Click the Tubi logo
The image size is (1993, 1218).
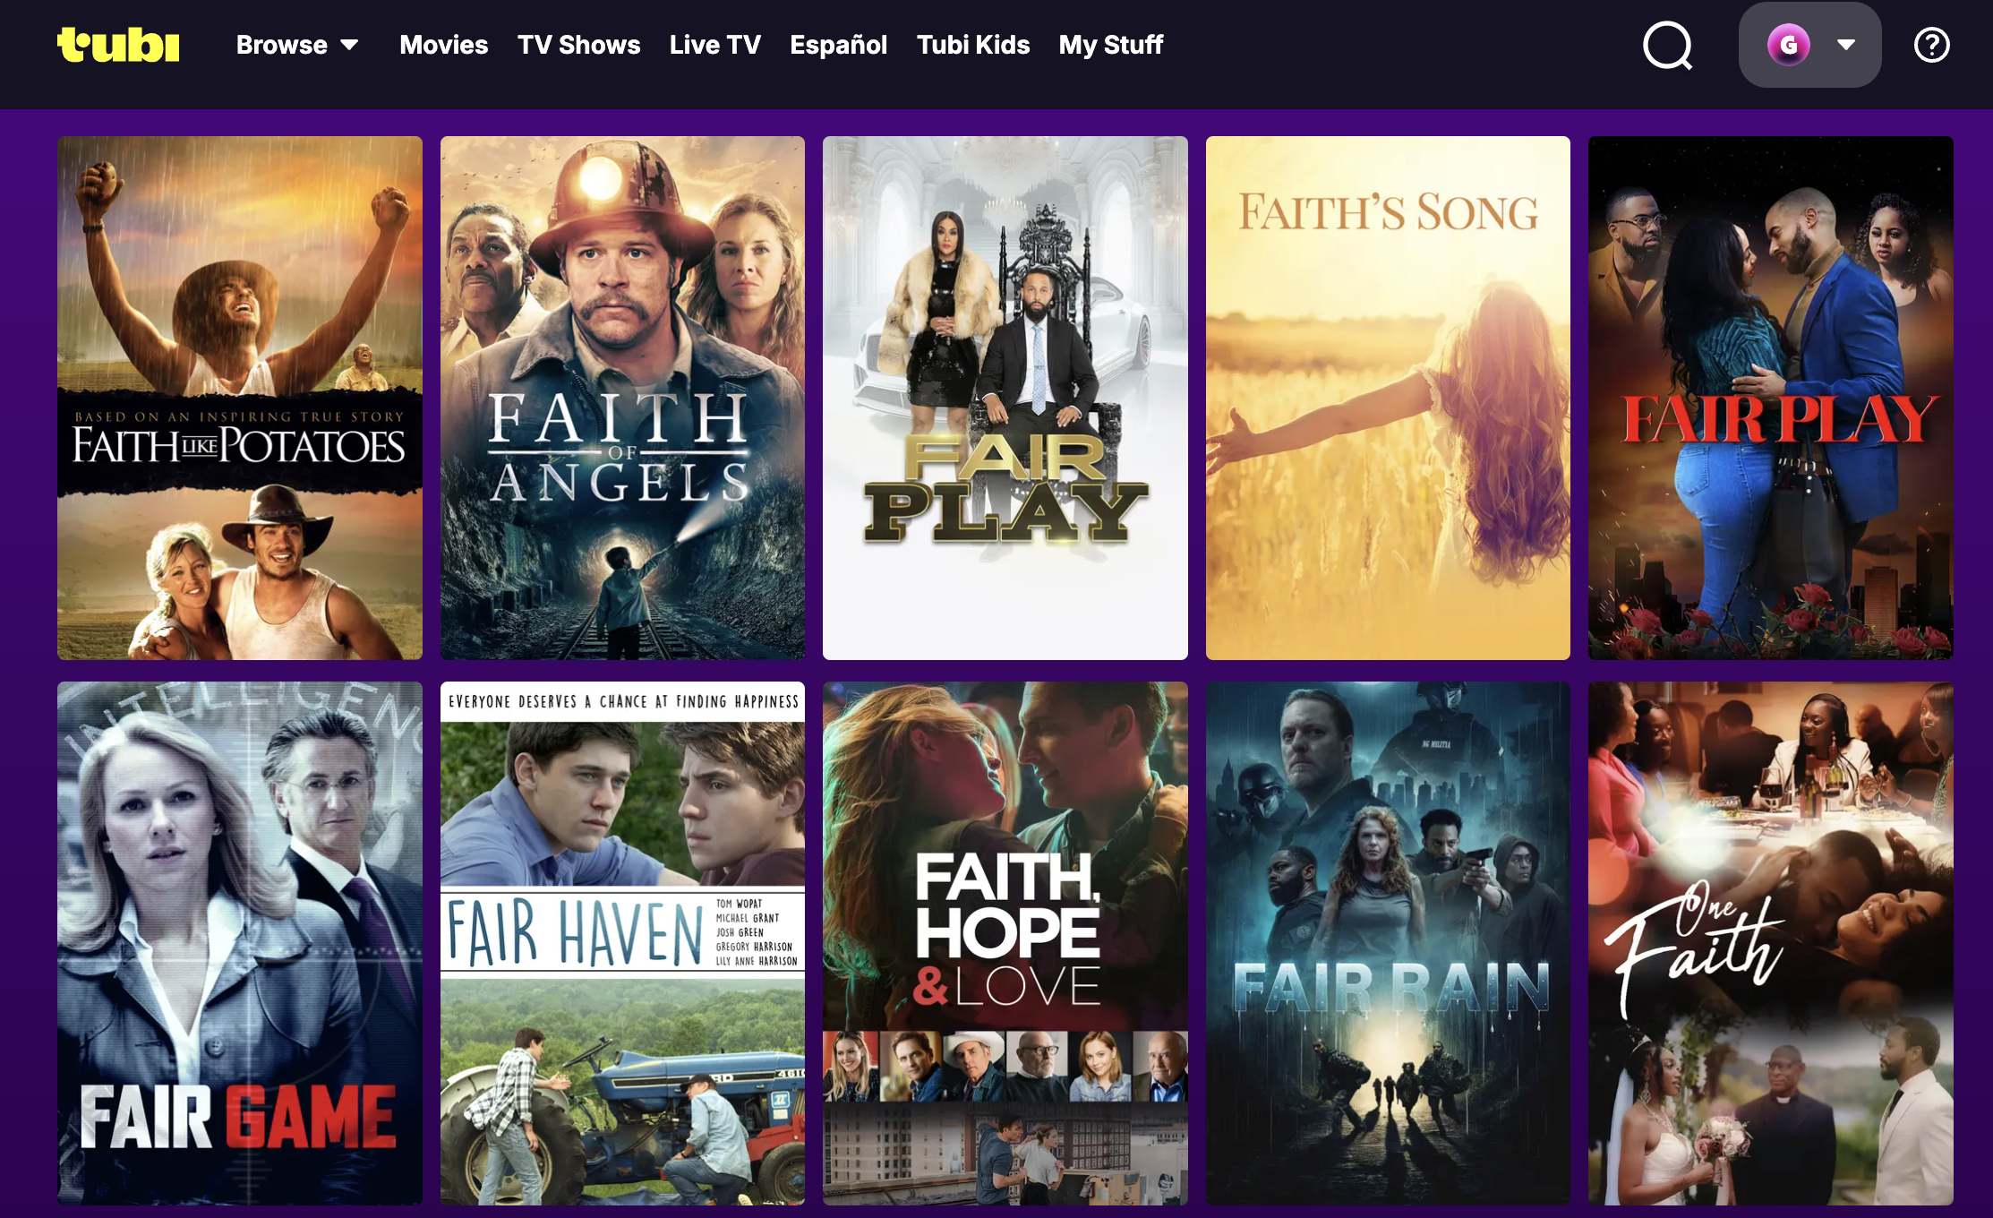(118, 45)
